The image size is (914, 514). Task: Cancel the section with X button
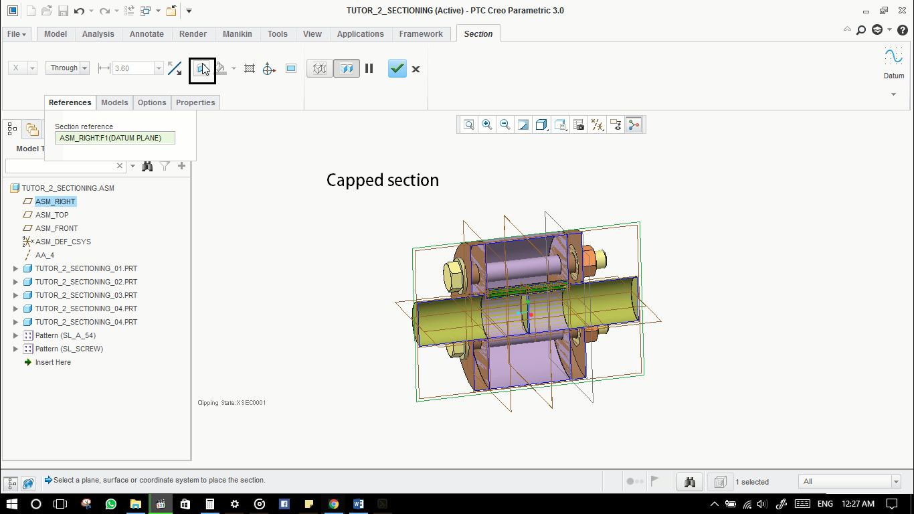[416, 69]
